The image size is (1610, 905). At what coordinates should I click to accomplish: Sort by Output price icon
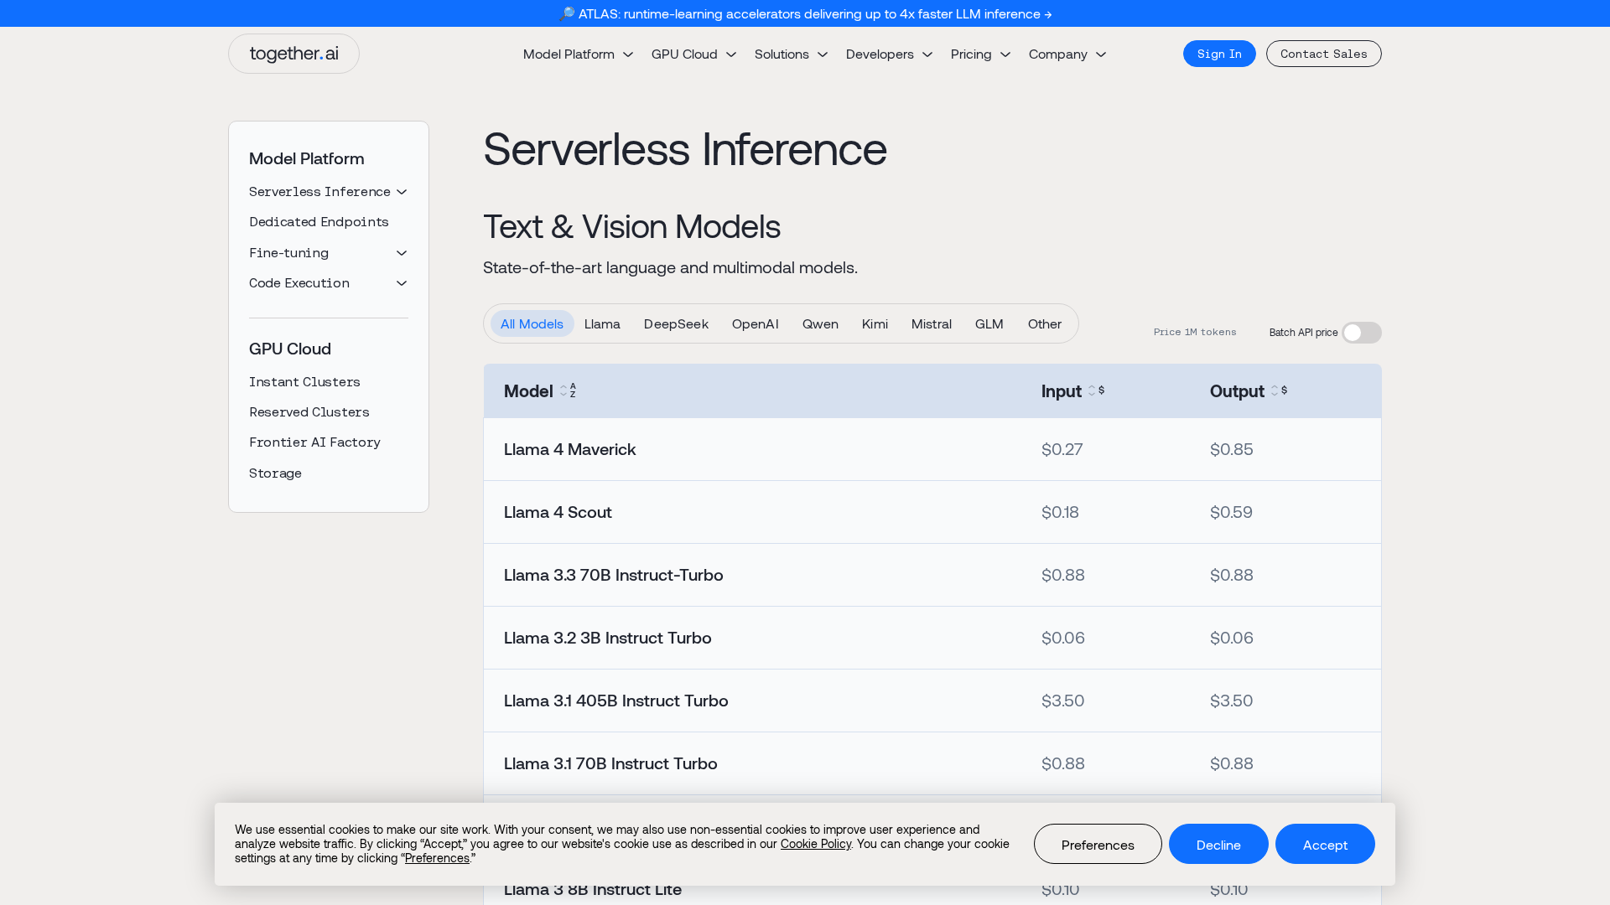[x=1279, y=391]
